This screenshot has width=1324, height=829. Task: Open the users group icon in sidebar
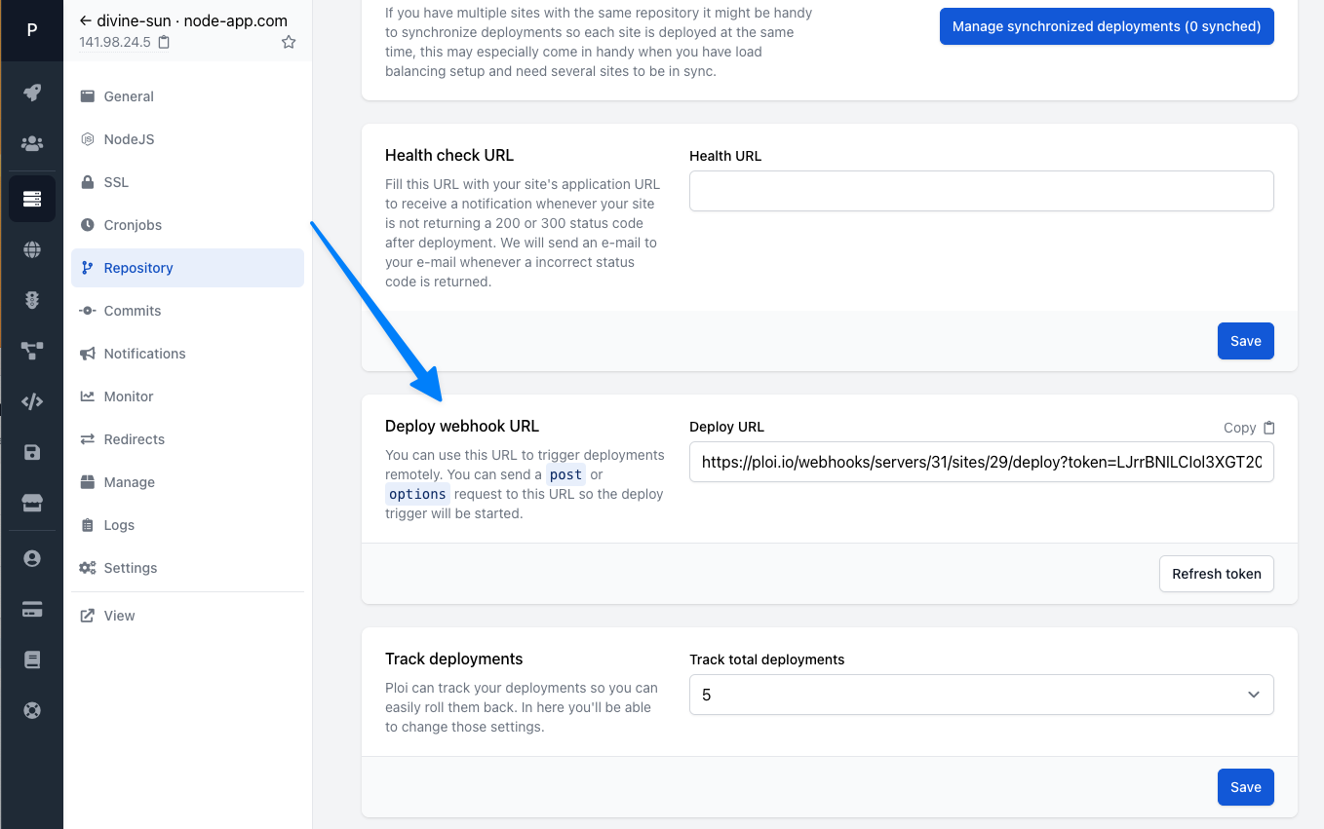(32, 144)
